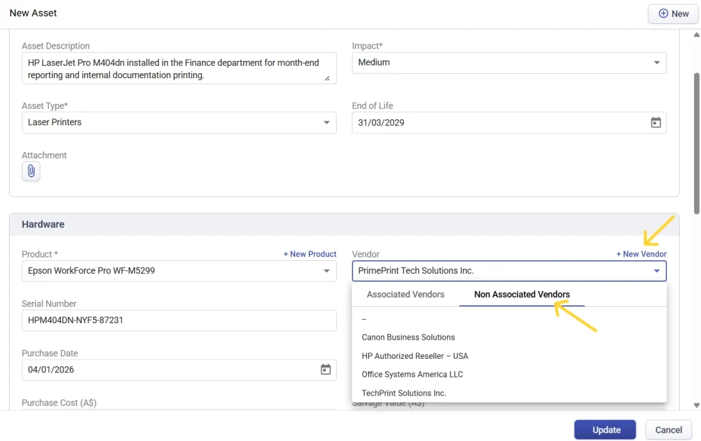Viewport: 701px width, 441px height.
Task: Select HP Authorized Reseller – USA vendor
Action: (509, 356)
